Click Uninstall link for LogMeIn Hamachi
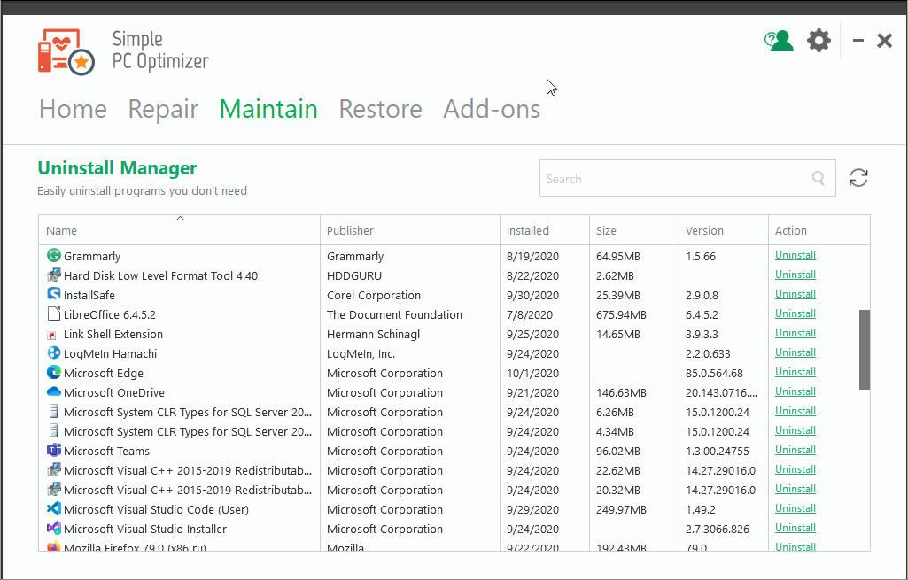The image size is (908, 580). tap(795, 352)
